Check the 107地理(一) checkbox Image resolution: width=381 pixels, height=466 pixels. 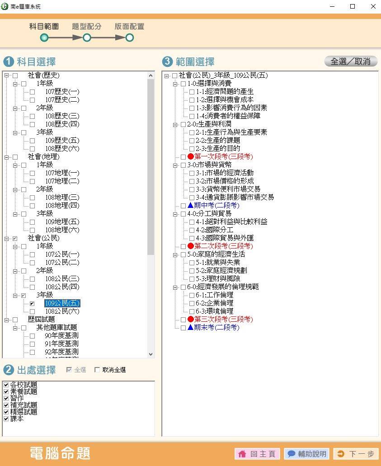(x=33, y=173)
